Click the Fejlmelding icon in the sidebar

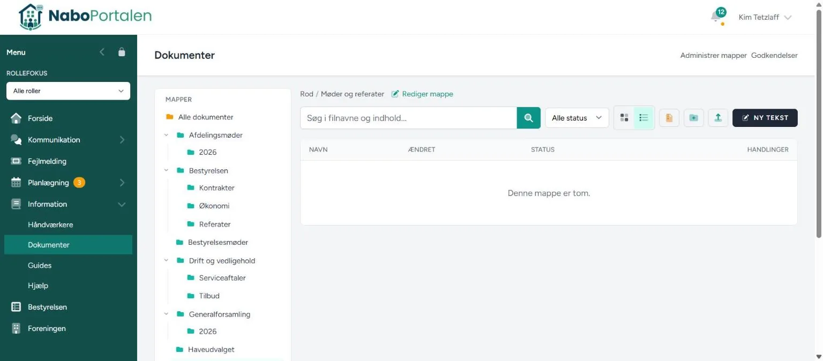(x=16, y=161)
